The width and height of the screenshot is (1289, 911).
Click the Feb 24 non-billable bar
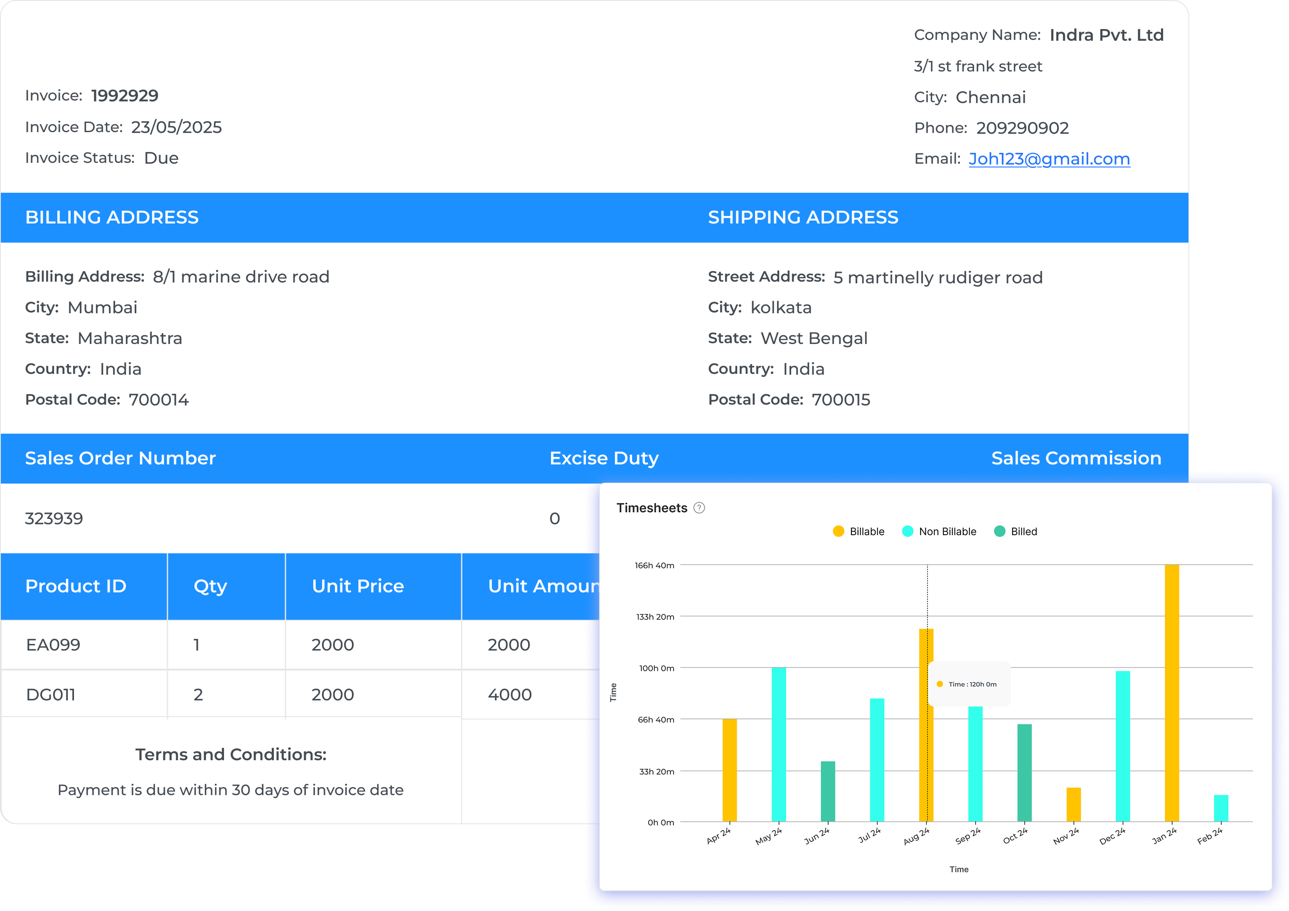point(1220,808)
